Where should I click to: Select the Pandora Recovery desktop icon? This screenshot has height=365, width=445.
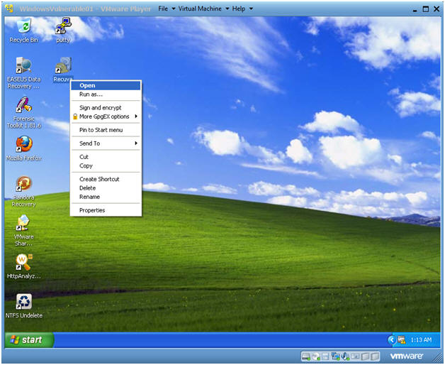point(24,191)
